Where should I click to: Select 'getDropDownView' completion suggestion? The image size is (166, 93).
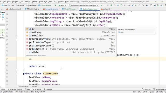[71, 39]
